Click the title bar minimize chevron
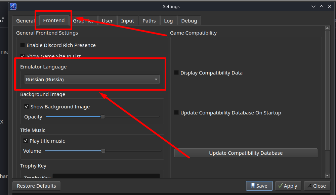Viewport: 336px width, 195px height. click(313, 6)
